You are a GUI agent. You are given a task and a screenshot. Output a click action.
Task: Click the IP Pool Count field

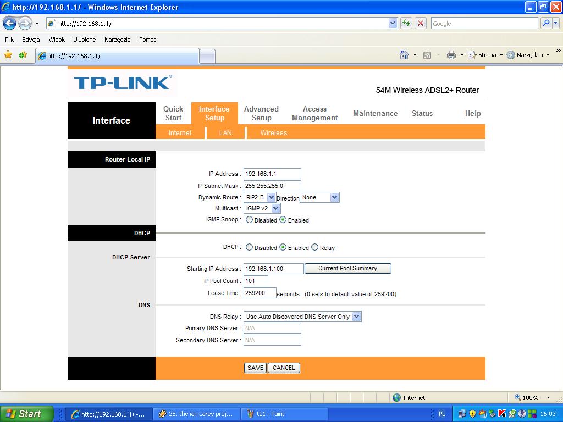point(256,281)
